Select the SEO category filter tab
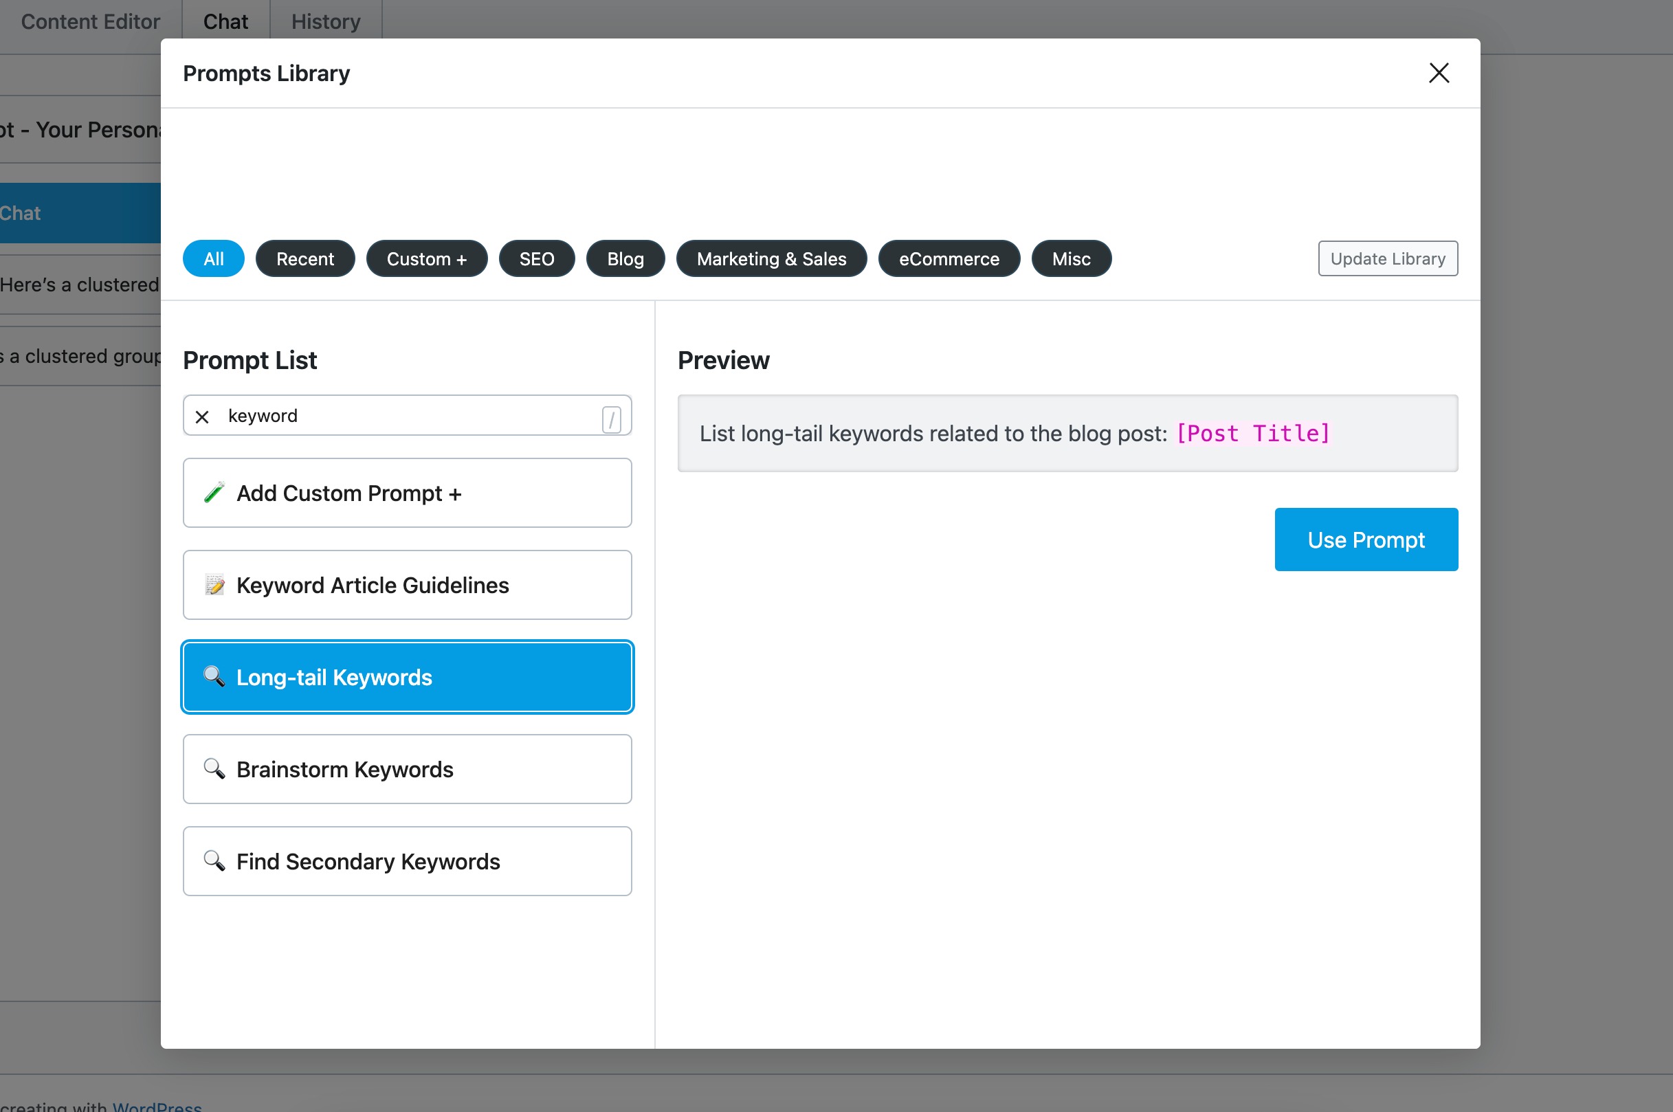 tap(536, 258)
